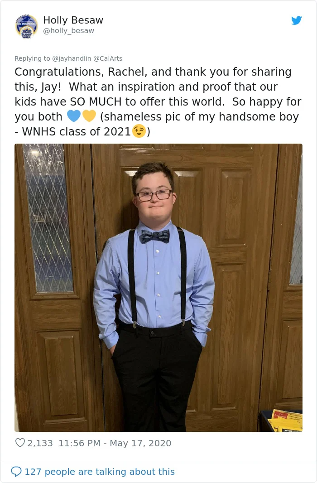This screenshot has width=317, height=483.
Task: Click the "Replying to" label
Action: [x=32, y=58]
